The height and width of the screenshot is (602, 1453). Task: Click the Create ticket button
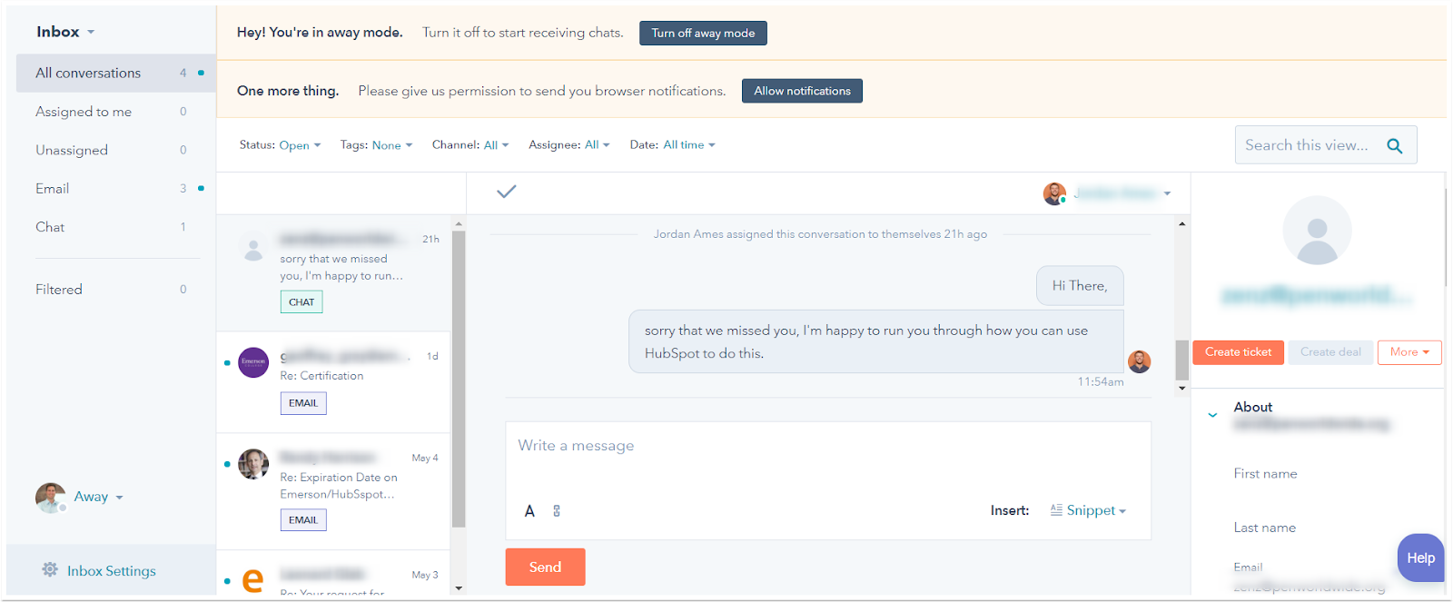click(x=1238, y=352)
